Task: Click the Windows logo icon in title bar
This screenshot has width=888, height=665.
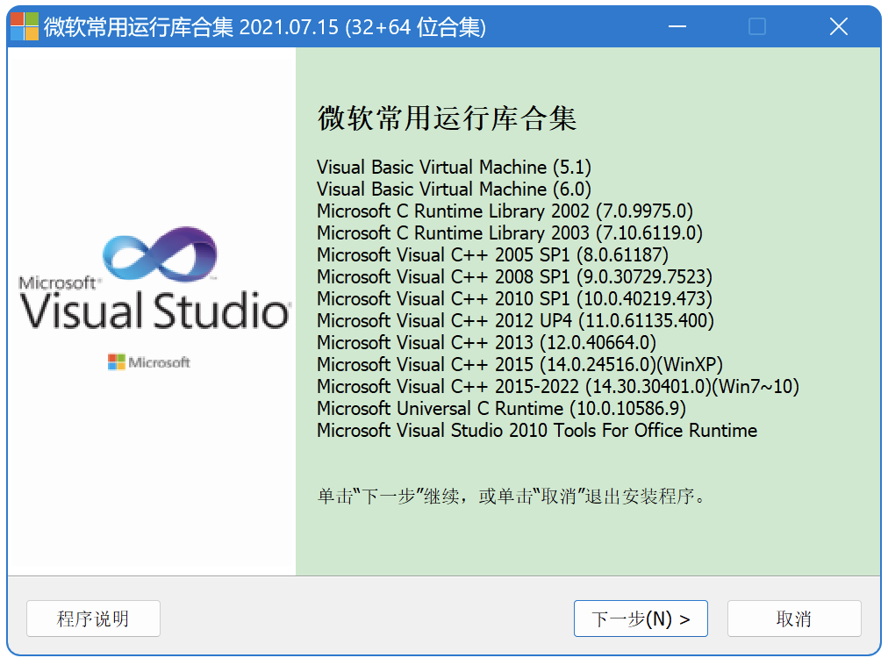Action: coord(25,26)
